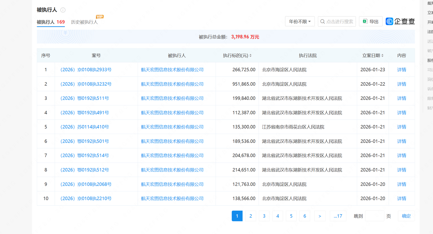View 详情 for row 10
The height and width of the screenshot is (234, 433).
(402, 199)
